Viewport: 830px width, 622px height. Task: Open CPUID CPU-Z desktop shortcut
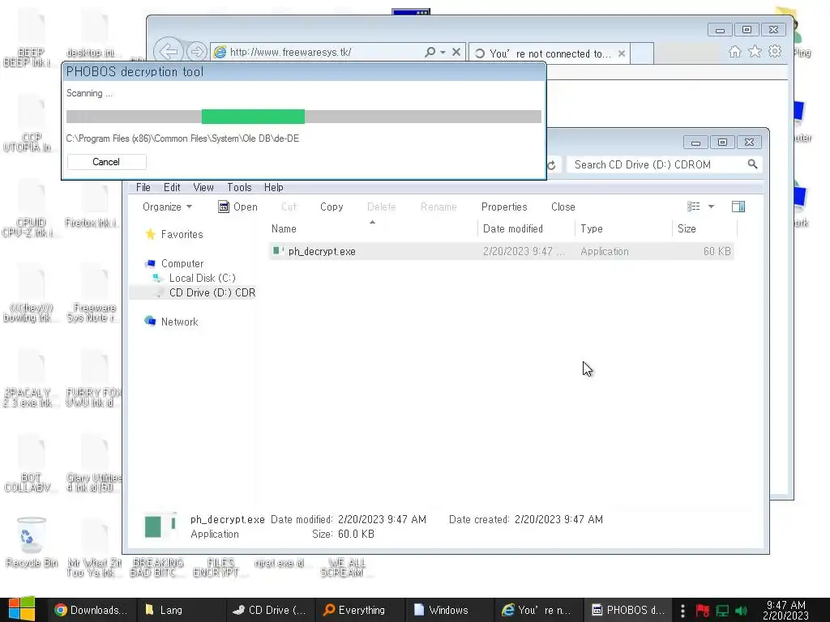(x=31, y=210)
